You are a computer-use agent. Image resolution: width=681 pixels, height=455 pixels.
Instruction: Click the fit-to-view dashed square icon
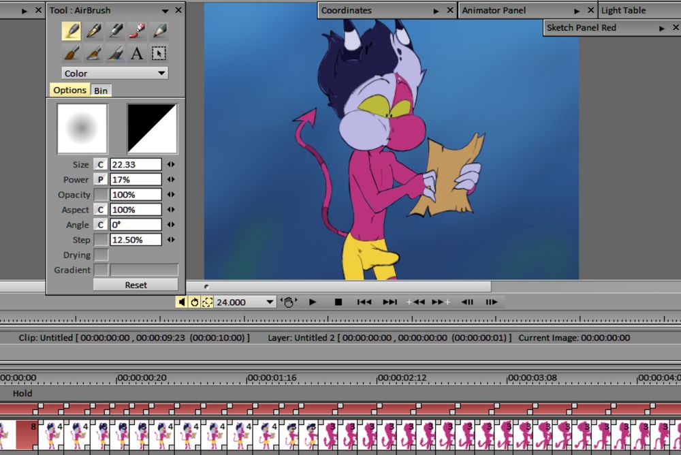click(207, 302)
